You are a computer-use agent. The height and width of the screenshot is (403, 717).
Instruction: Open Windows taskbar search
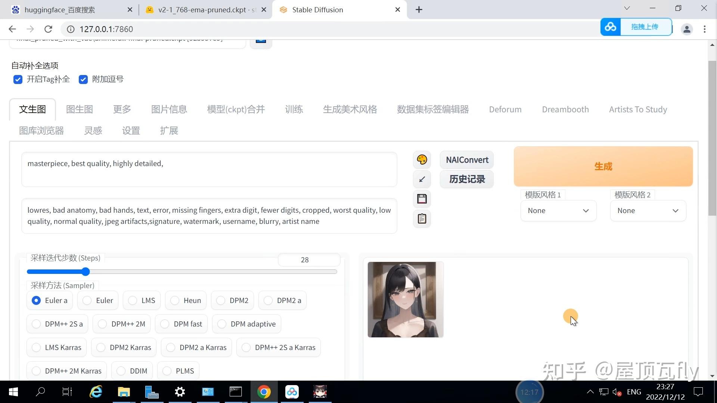point(40,392)
